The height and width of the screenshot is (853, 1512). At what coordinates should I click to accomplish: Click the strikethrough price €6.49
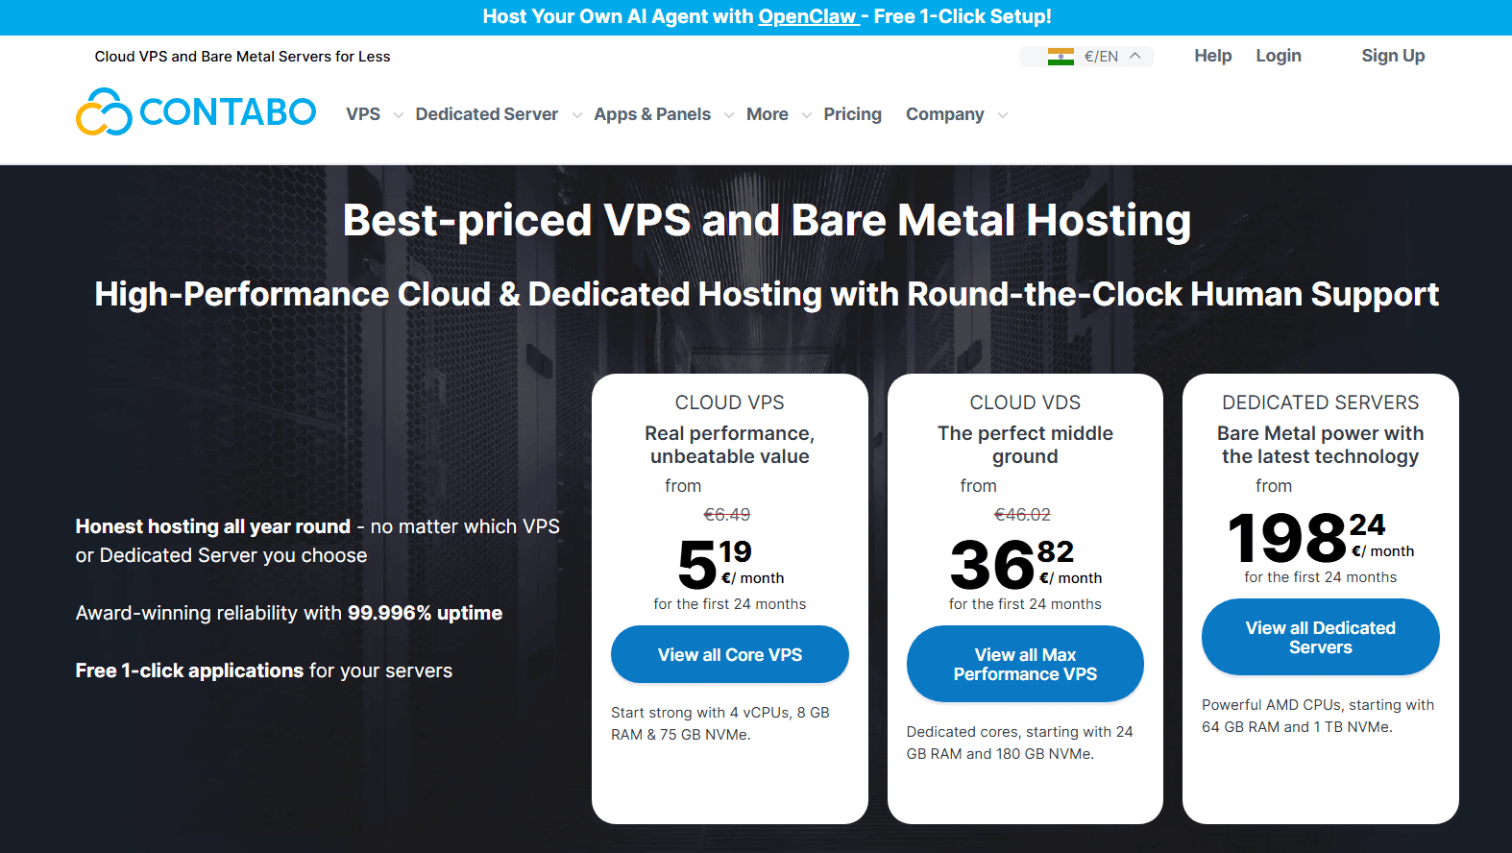click(x=727, y=515)
